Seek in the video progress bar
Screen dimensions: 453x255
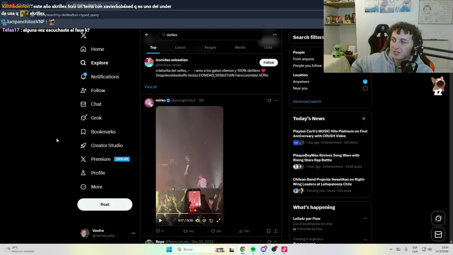click(189, 214)
